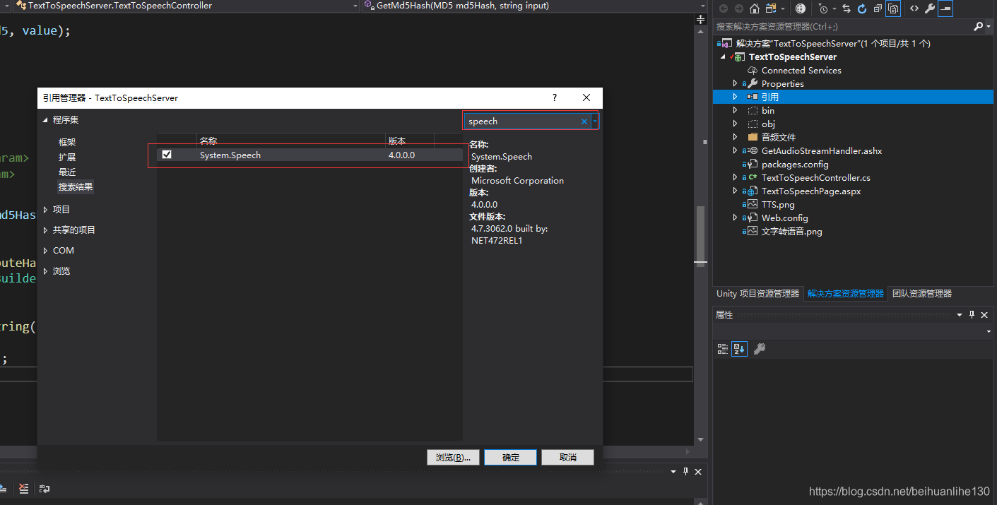Click the 取消 button
This screenshot has width=997, height=505.
point(568,458)
